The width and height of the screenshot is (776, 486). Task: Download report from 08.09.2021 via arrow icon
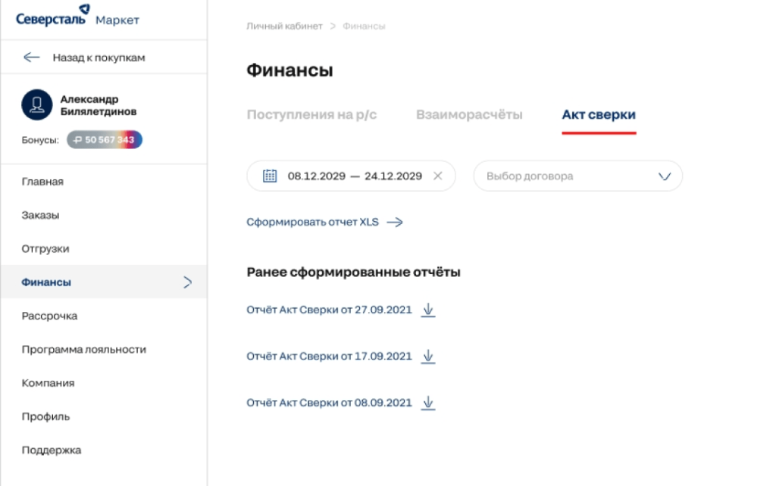[x=428, y=403]
